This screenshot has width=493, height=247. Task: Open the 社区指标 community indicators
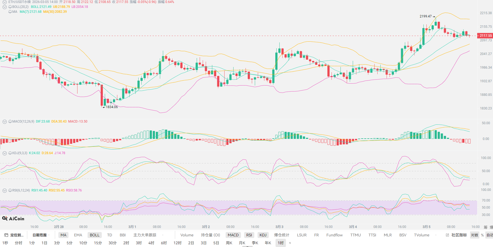[459, 235]
